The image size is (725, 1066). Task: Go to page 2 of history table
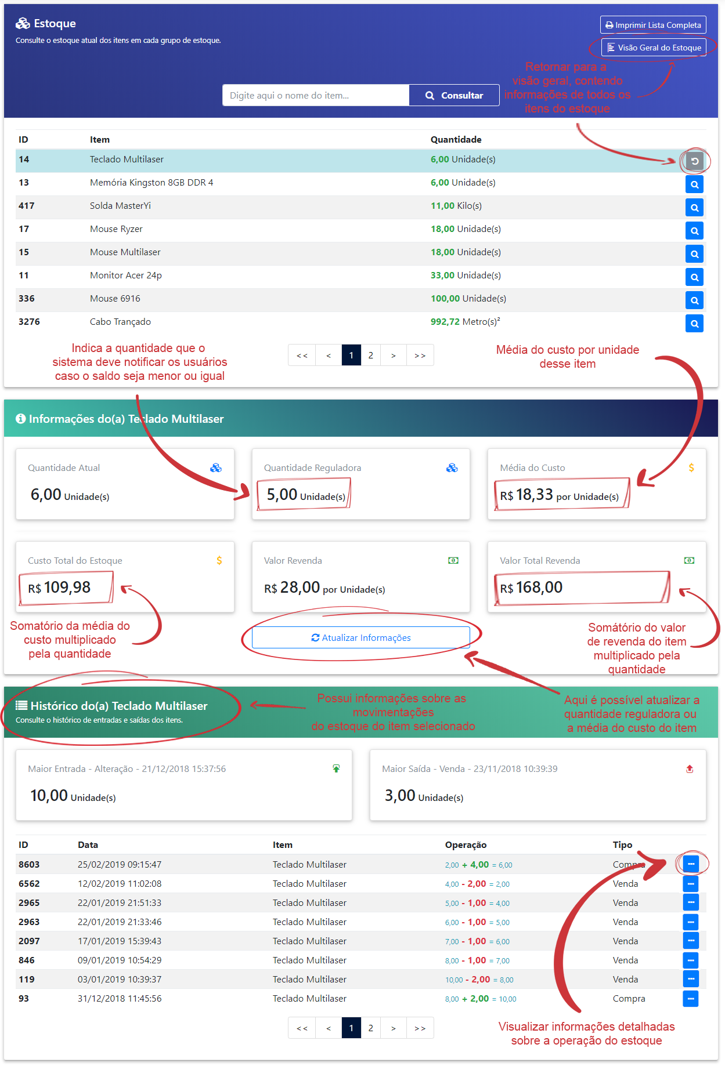(x=370, y=1028)
